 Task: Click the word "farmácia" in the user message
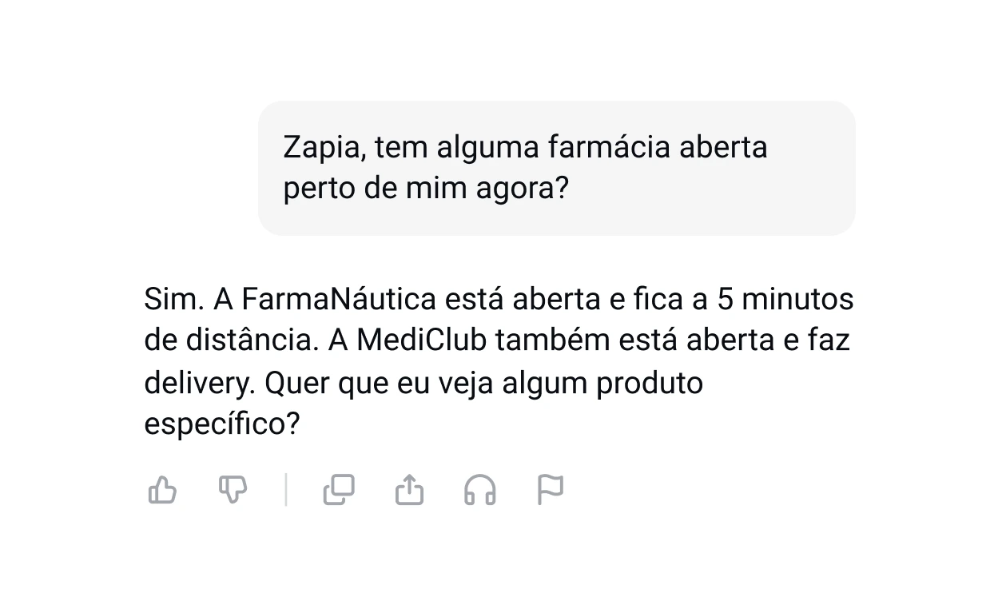[609, 148]
